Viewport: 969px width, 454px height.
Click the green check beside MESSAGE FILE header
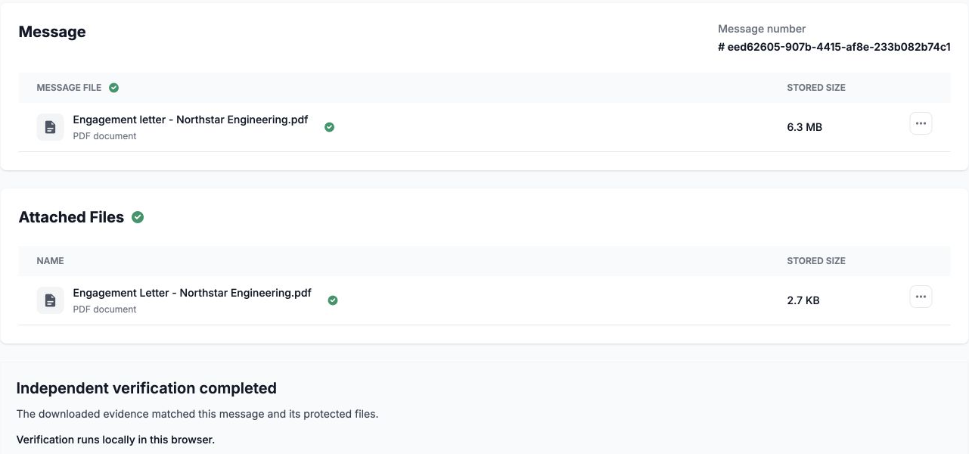(113, 88)
